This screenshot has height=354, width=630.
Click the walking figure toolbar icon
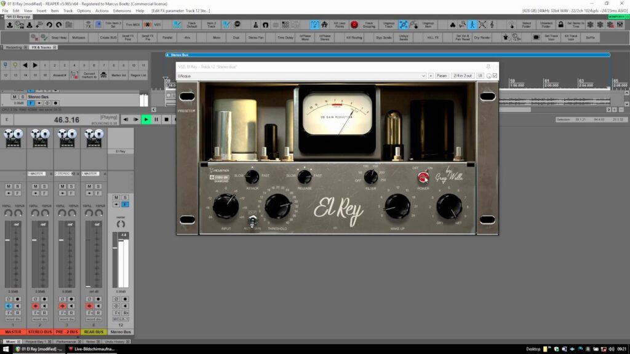(472, 25)
